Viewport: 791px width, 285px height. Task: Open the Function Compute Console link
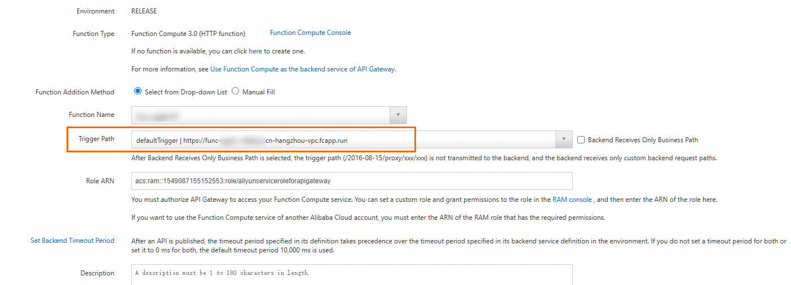[x=310, y=33]
